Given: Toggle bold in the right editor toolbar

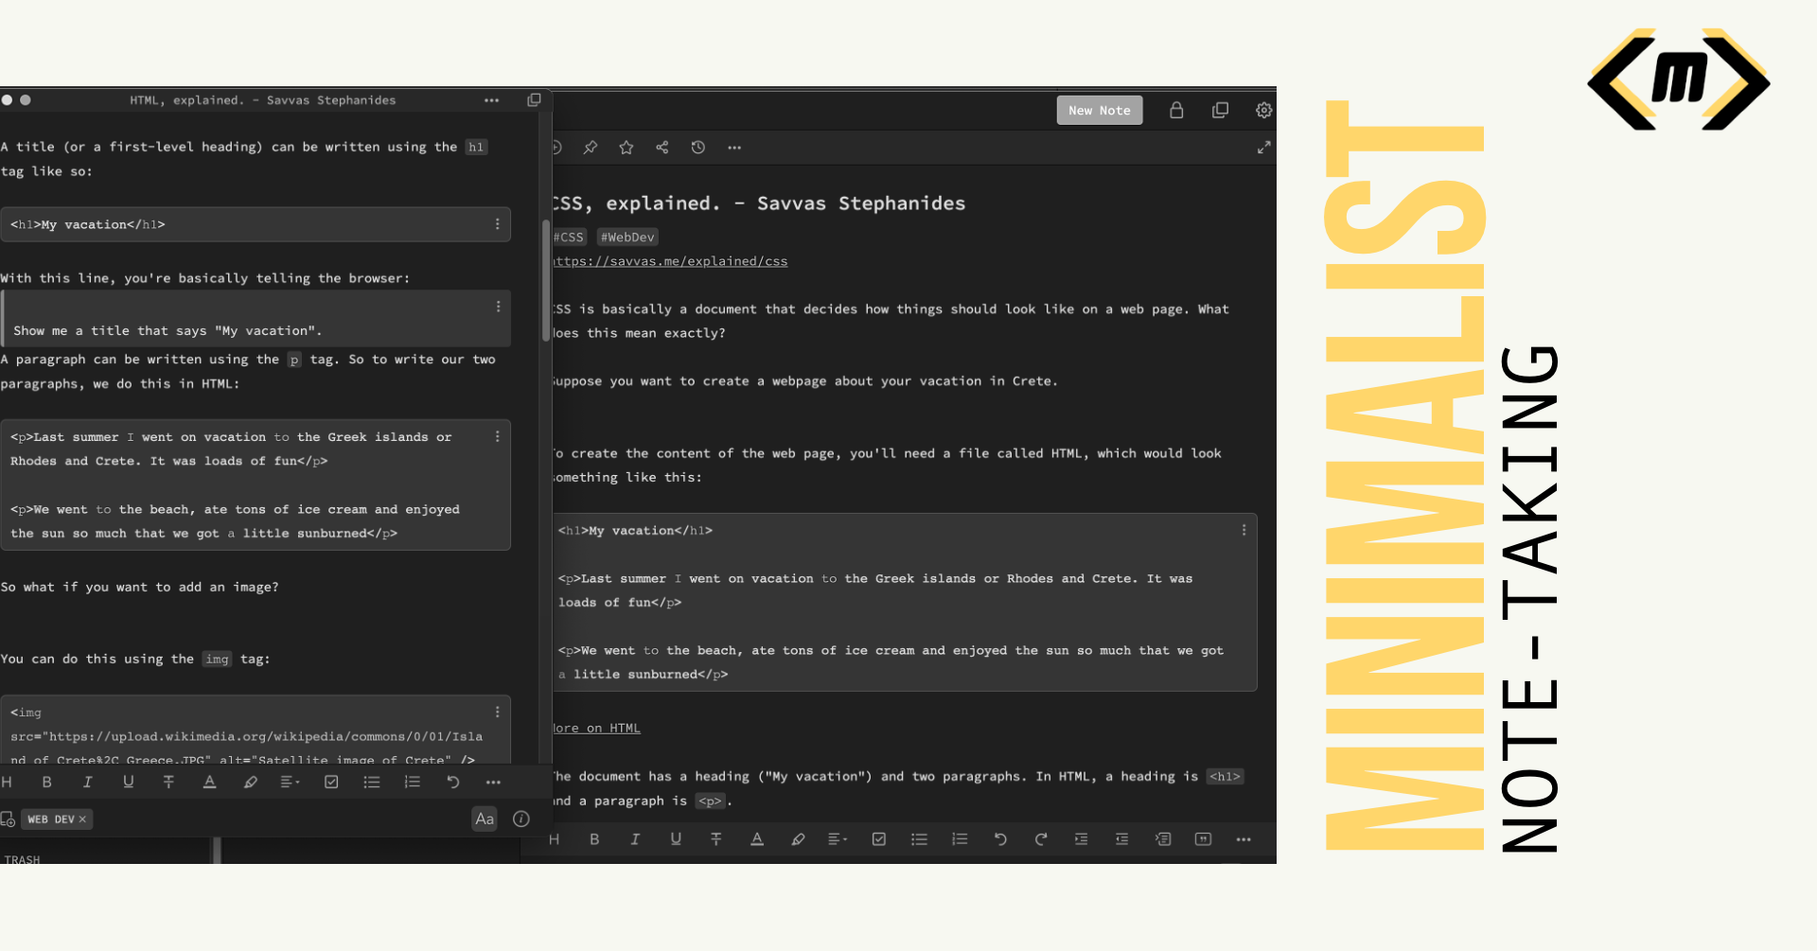Looking at the screenshot, I should (594, 839).
